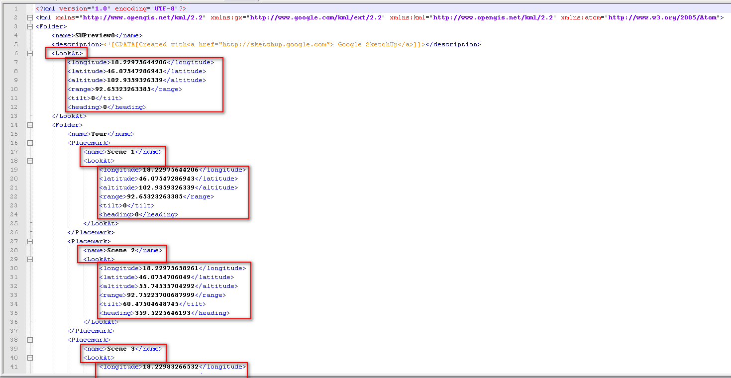Click the horizontal scrollbar at the editor bottom
Screen dimensions: 731x378
tap(365, 376)
